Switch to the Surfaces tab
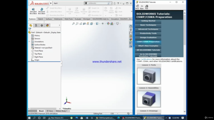Image resolution: width=214 pixels, height=120 pixels. coord(49,19)
